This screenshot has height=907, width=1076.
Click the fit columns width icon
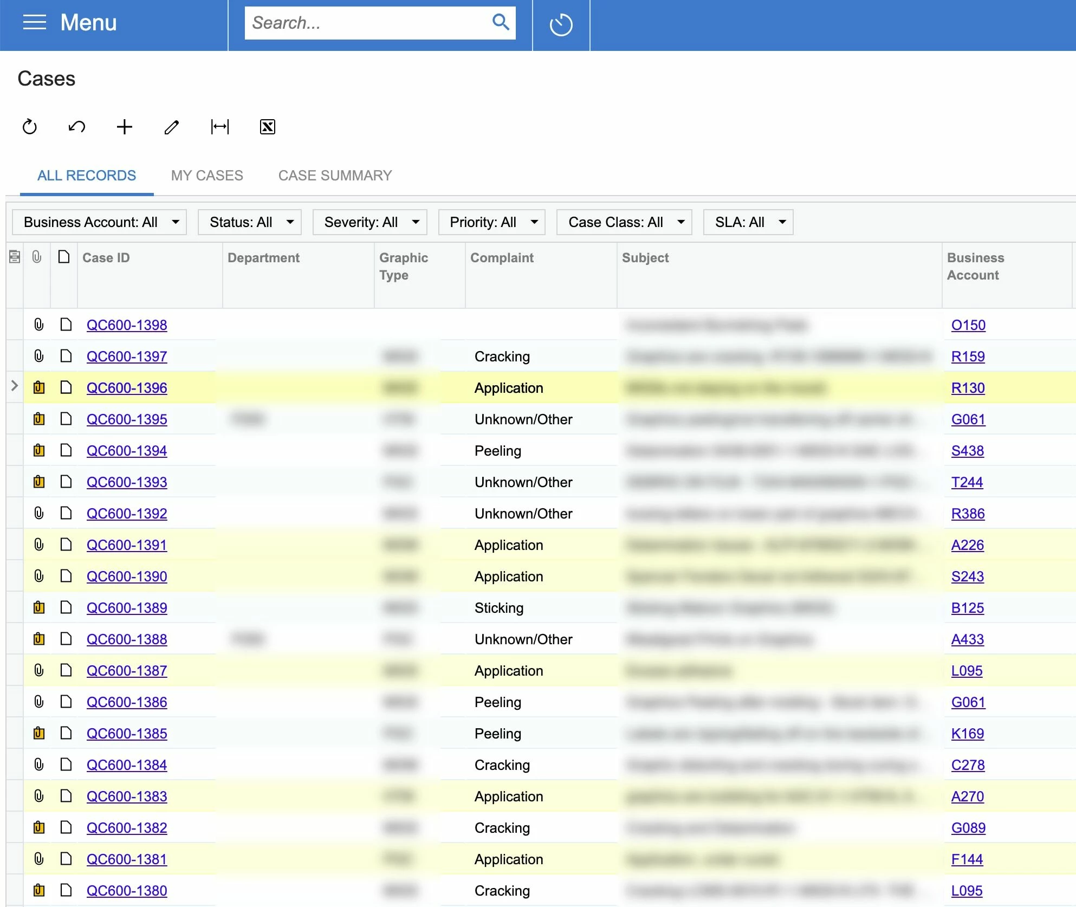tap(219, 127)
